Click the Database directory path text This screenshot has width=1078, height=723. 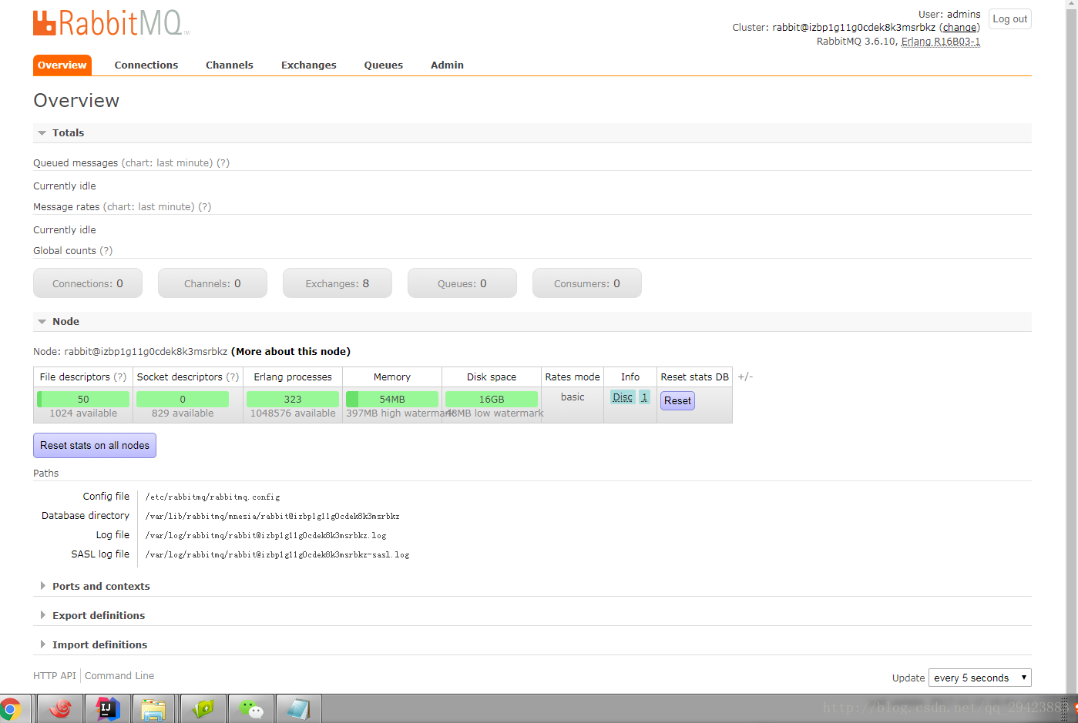point(272,517)
